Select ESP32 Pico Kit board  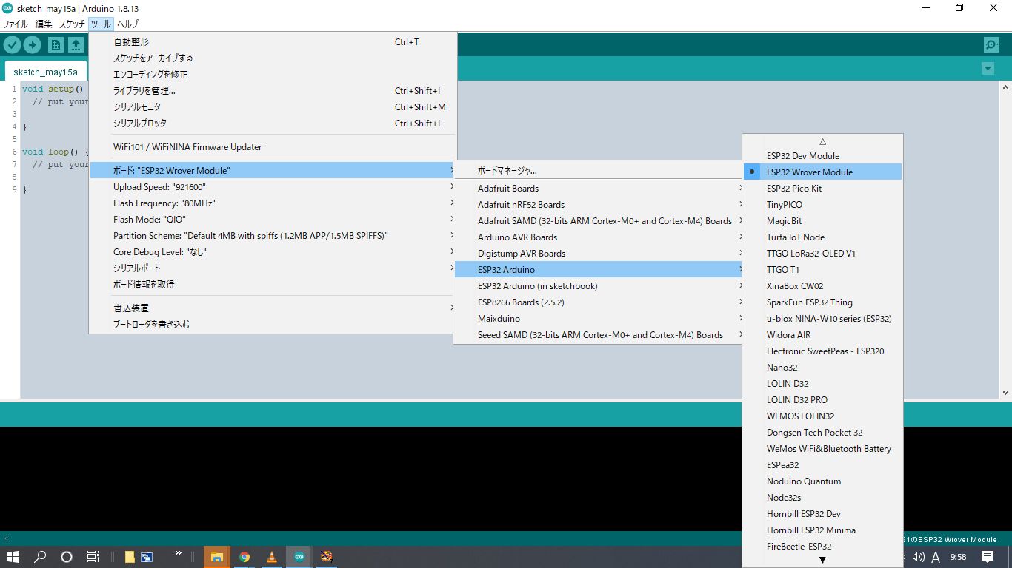(822, 189)
